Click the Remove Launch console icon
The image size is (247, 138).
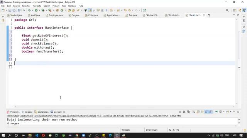click(x=184, y=112)
